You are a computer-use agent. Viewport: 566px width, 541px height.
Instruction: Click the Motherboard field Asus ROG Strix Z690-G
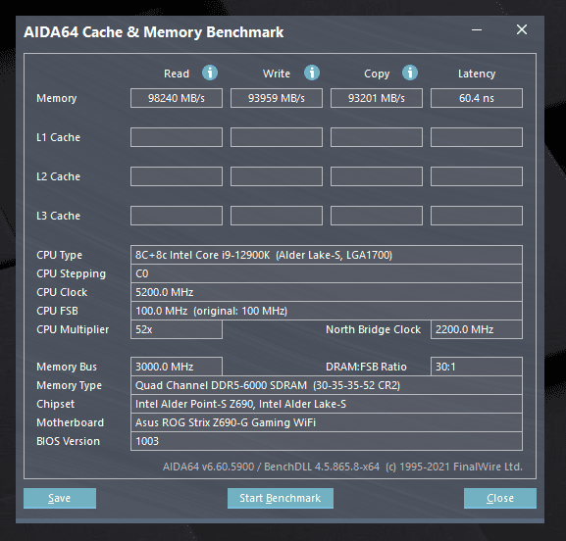pos(327,422)
